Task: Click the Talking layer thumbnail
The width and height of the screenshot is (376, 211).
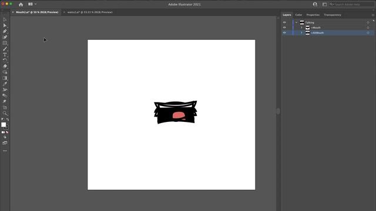Action: 302,22
